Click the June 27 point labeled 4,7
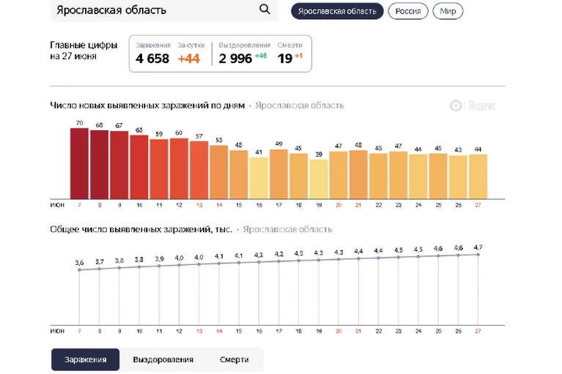 pyautogui.click(x=478, y=255)
